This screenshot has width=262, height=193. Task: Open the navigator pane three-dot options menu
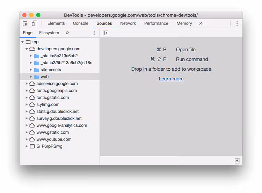(94, 33)
